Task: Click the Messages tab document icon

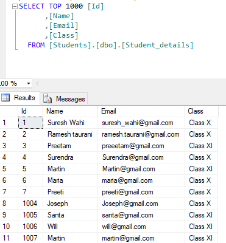Action: point(48,98)
